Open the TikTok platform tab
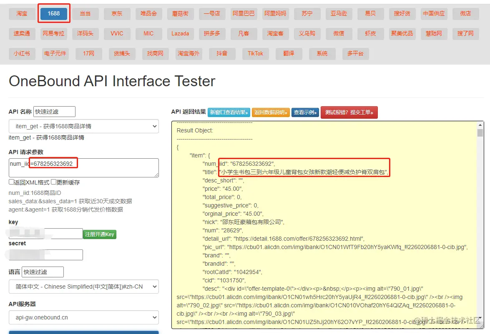The width and height of the screenshot is (490, 334). pyautogui.click(x=255, y=53)
